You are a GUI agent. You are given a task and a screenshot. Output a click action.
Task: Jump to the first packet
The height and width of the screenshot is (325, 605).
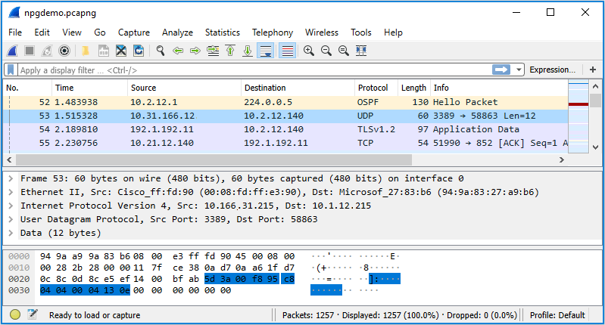230,51
